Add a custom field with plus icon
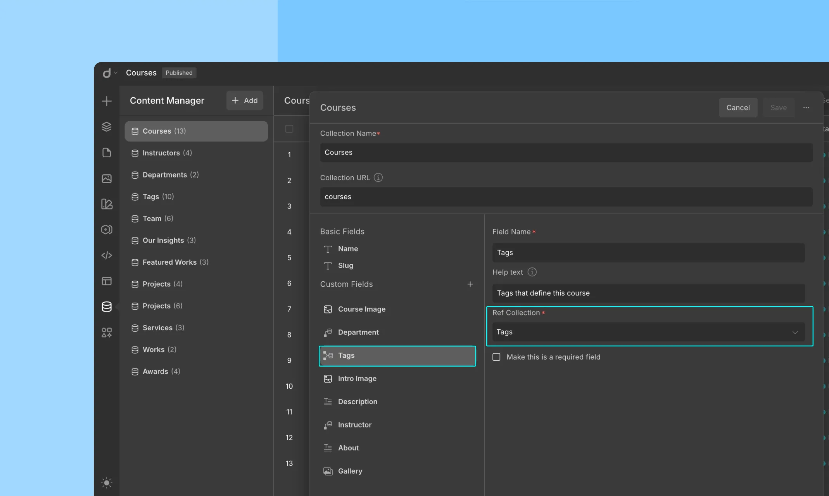This screenshot has width=829, height=496. [x=470, y=284]
